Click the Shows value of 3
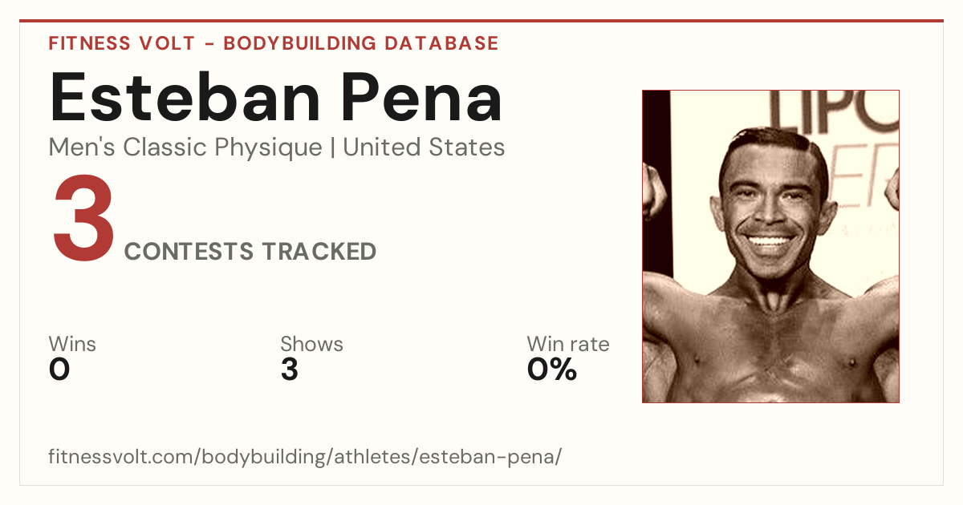 click(290, 370)
